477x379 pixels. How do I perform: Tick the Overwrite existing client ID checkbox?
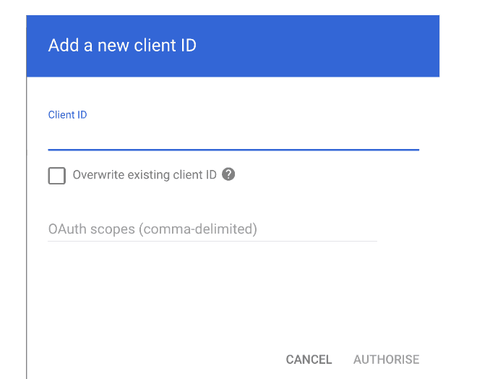point(56,175)
